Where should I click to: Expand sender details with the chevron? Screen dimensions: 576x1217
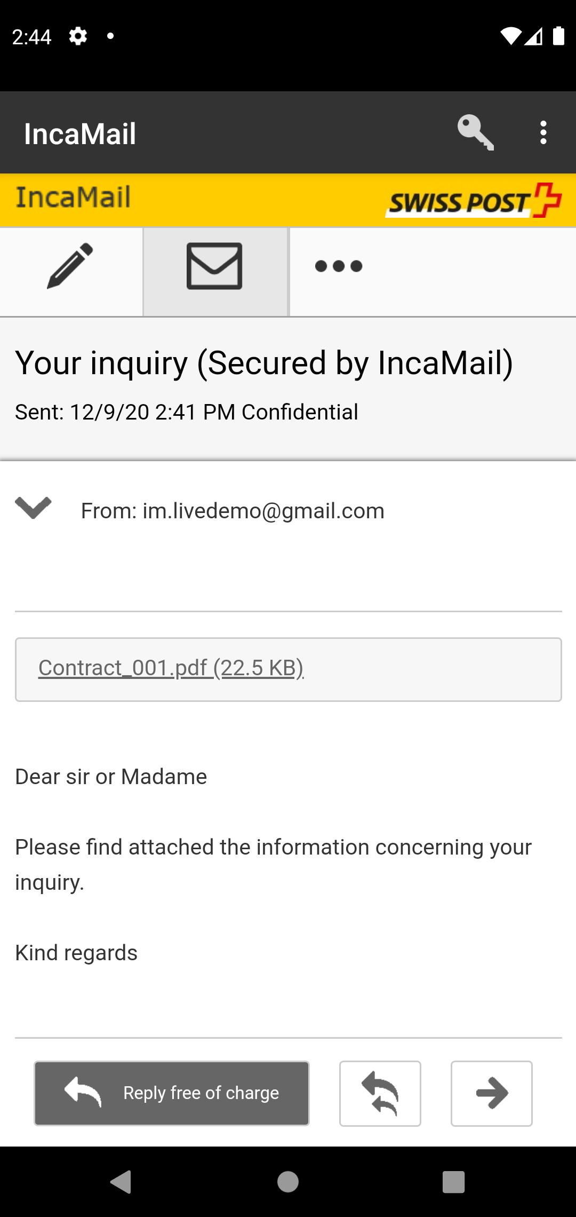click(33, 508)
